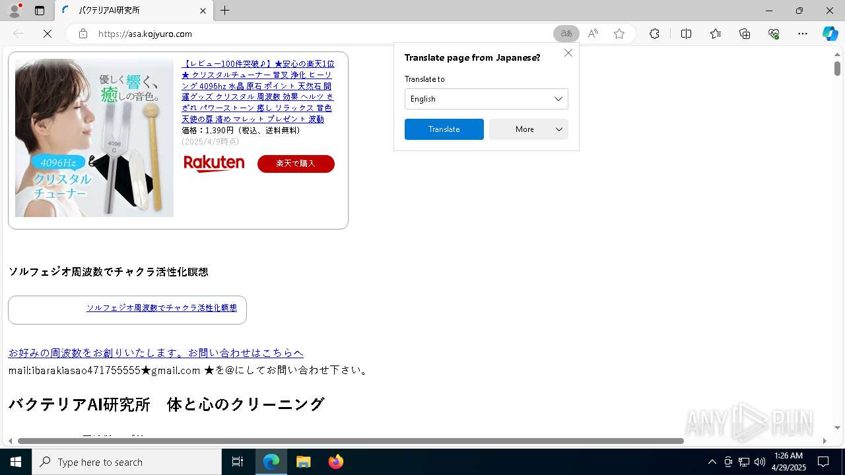
Task: Open the network tray icon
Action: pos(744,462)
